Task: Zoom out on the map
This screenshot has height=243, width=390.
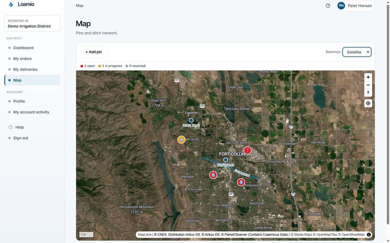Action: [x=368, y=85]
